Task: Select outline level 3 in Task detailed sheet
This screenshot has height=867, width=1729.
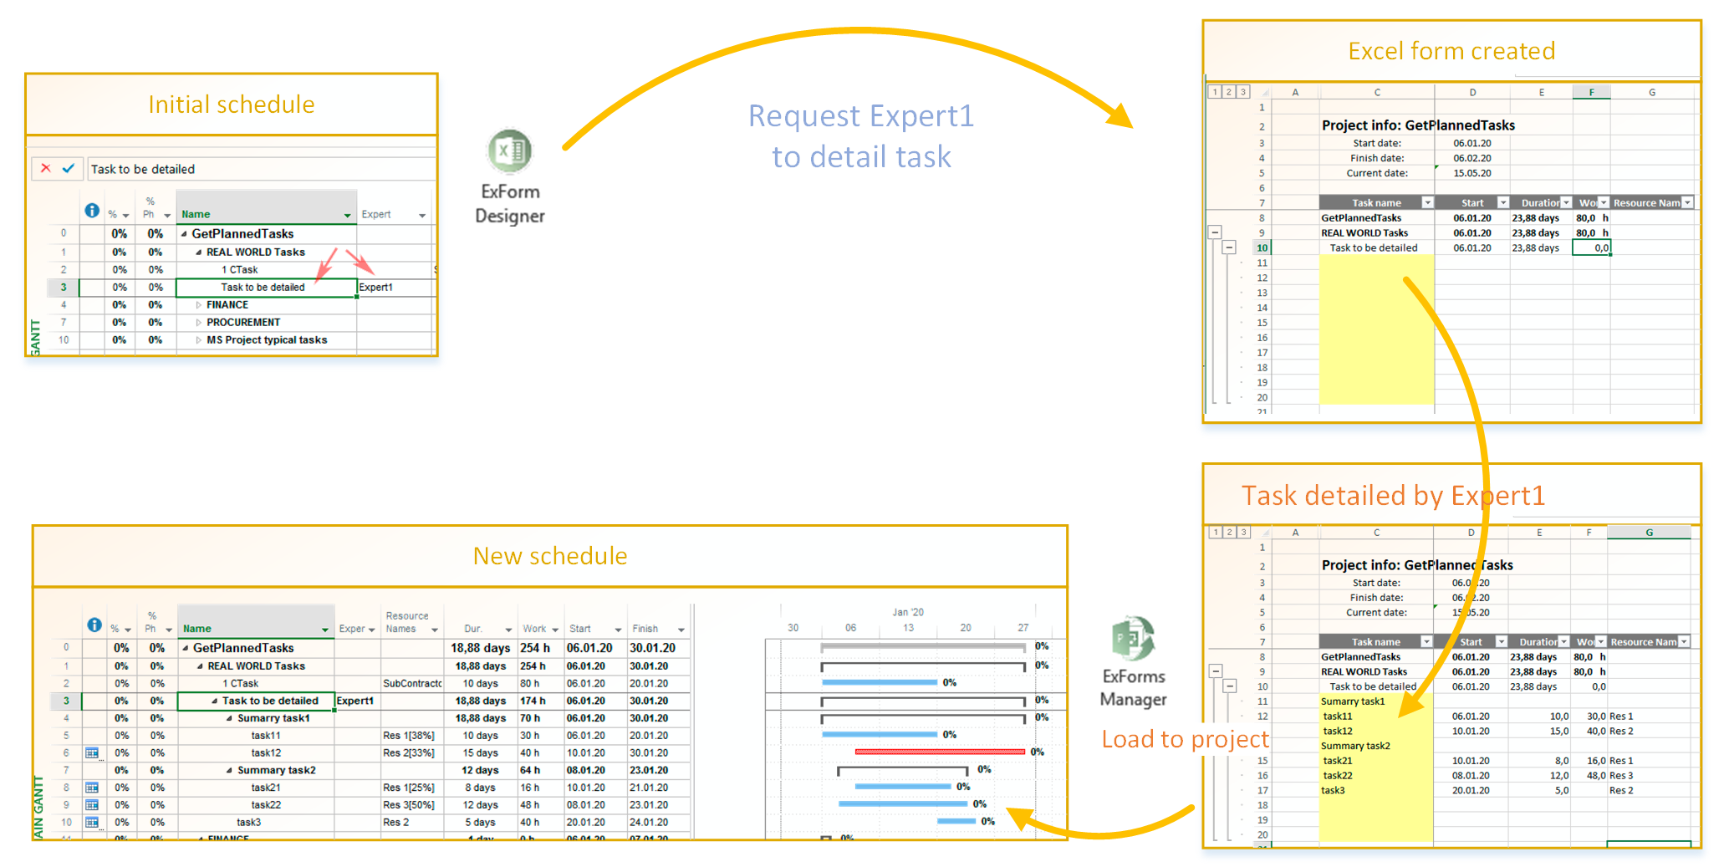Action: click(1244, 532)
